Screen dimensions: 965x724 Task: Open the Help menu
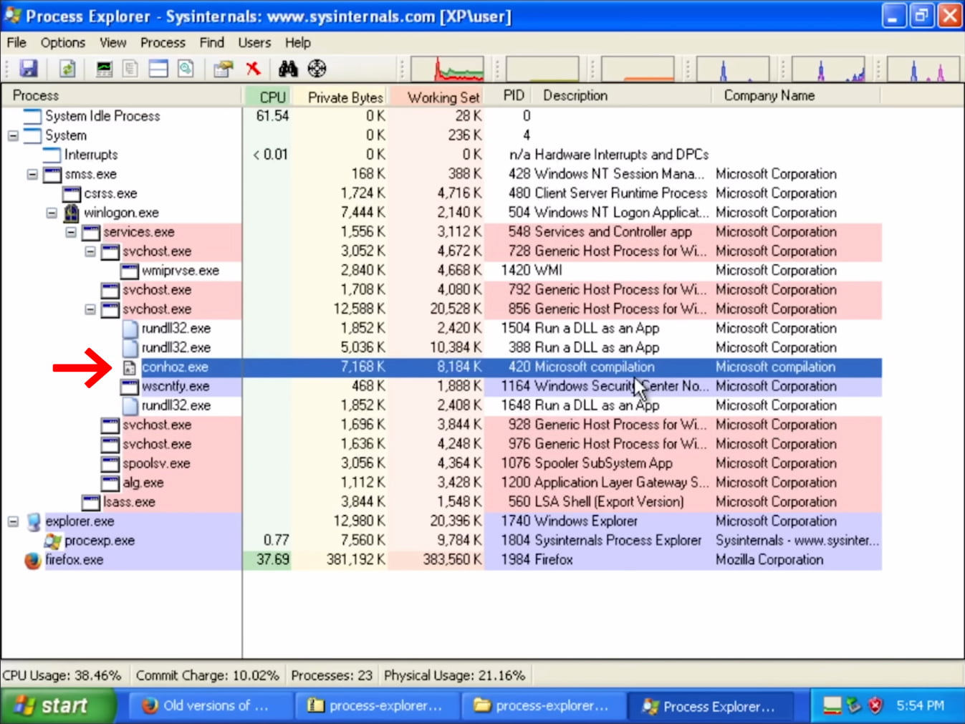point(297,43)
